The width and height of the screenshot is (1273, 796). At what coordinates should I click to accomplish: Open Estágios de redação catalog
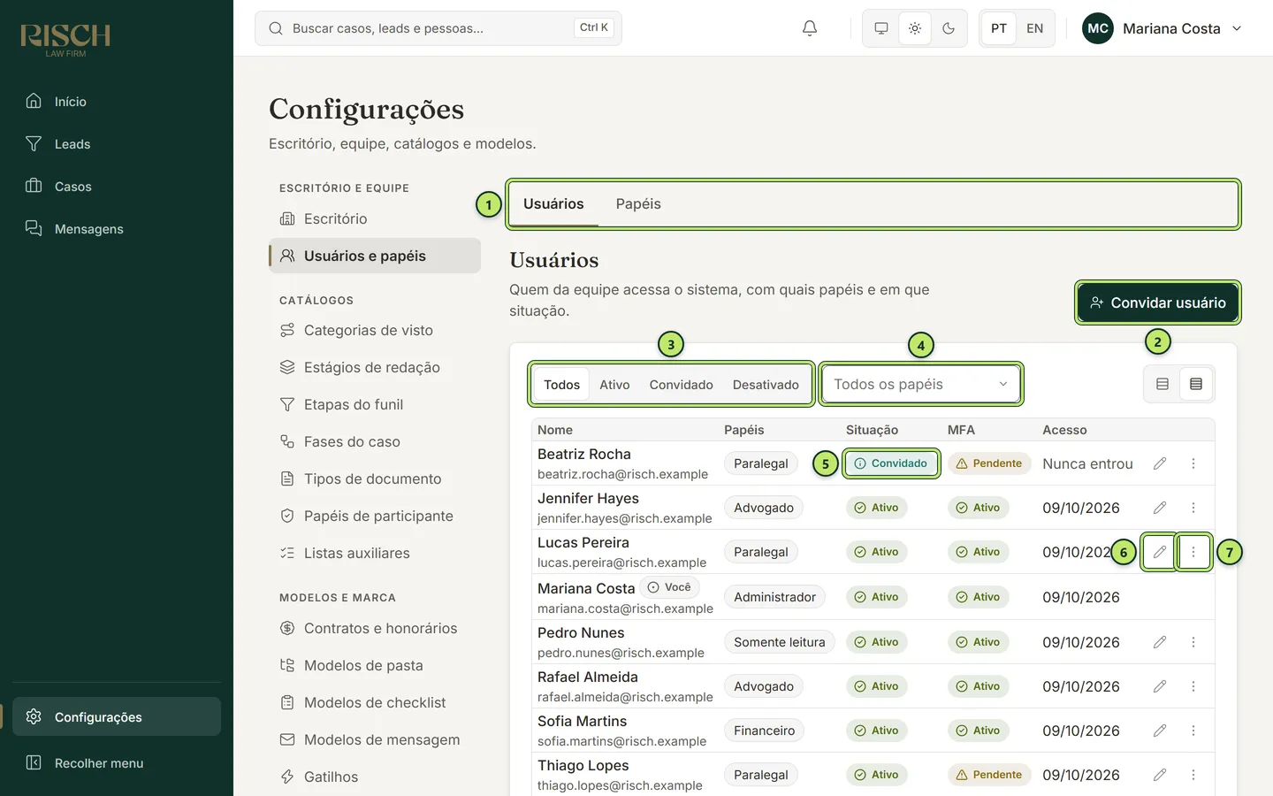click(375, 367)
